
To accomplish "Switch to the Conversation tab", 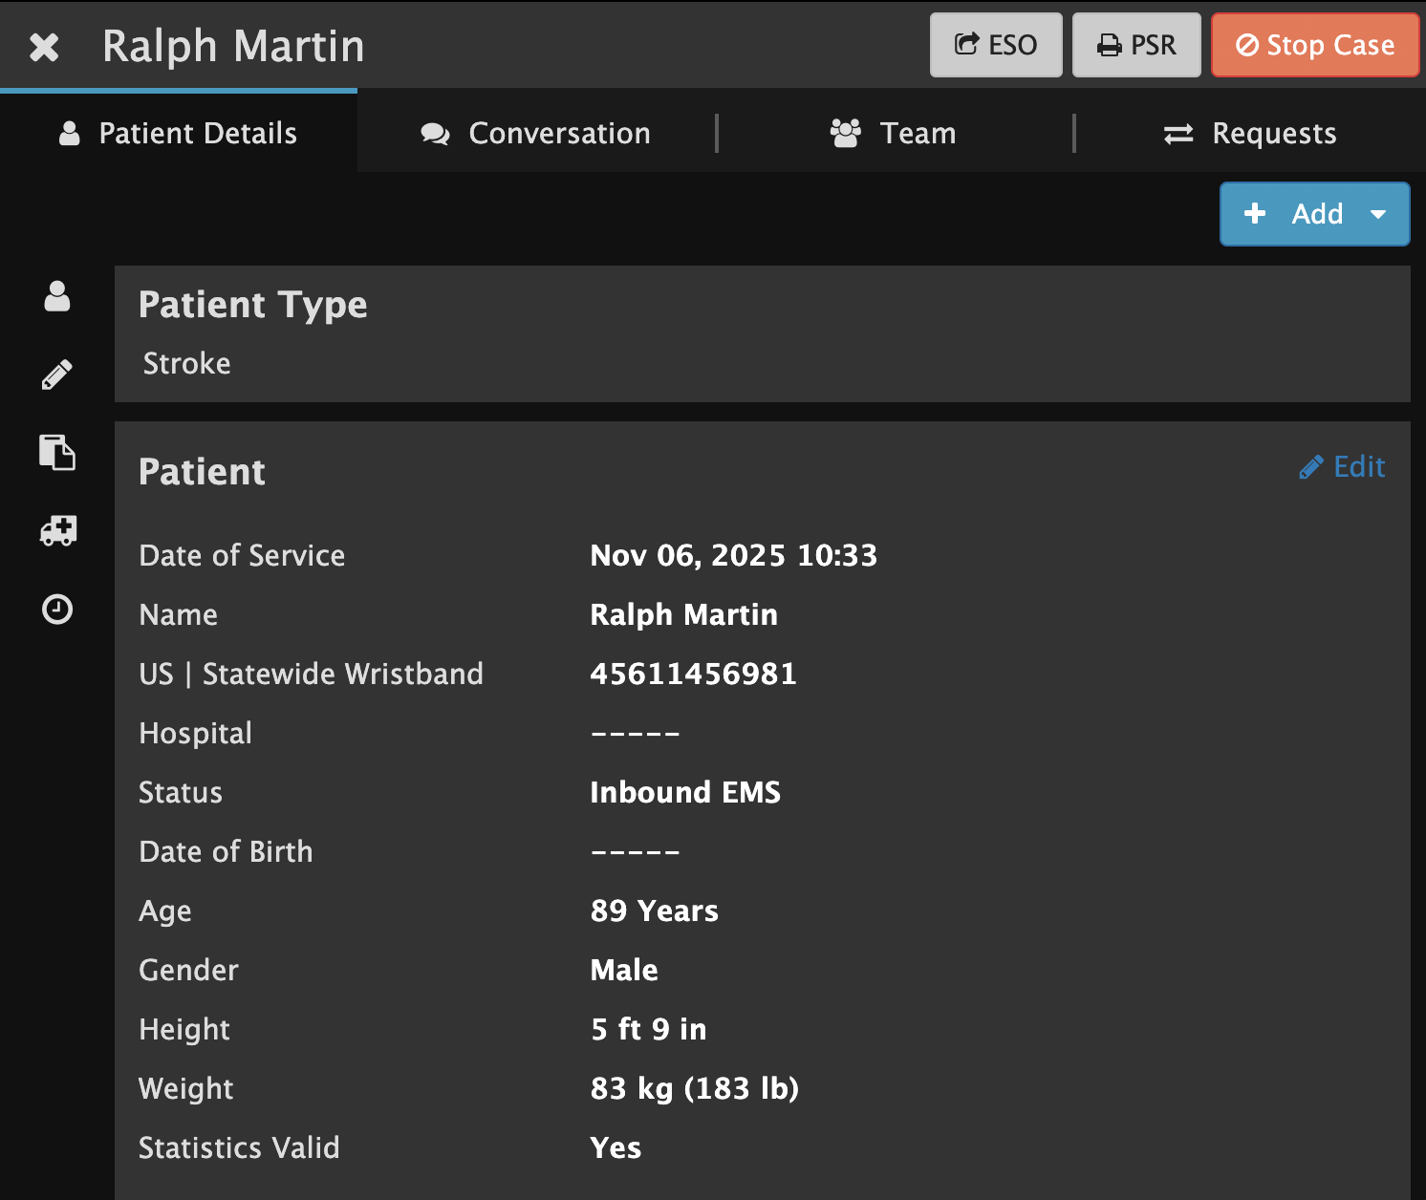I will (536, 133).
